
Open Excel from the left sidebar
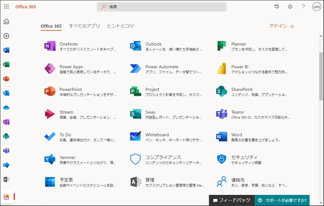pos(6,64)
